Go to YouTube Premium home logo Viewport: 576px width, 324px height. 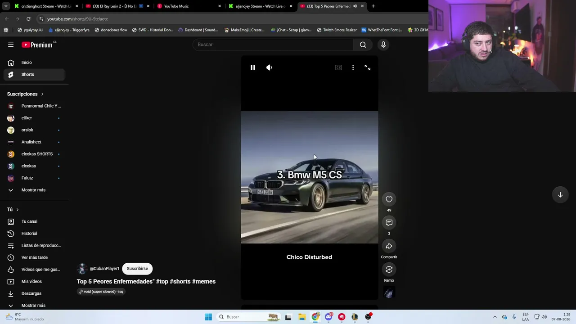(x=37, y=45)
